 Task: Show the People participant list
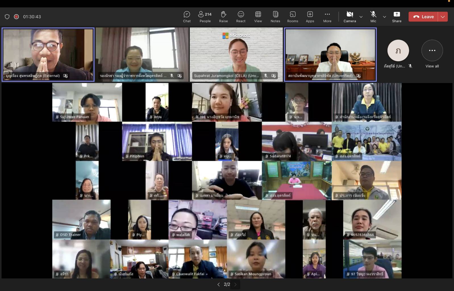[x=205, y=17]
